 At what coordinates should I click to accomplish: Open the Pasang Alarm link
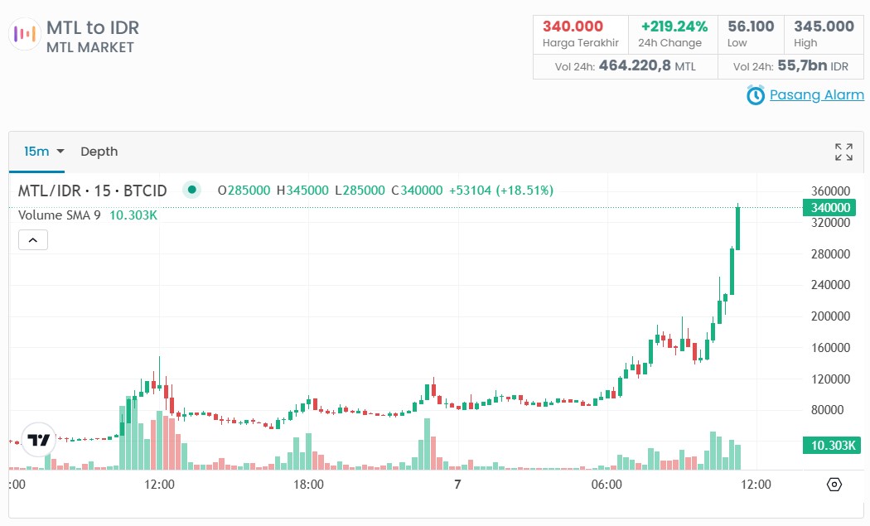pyautogui.click(x=817, y=95)
